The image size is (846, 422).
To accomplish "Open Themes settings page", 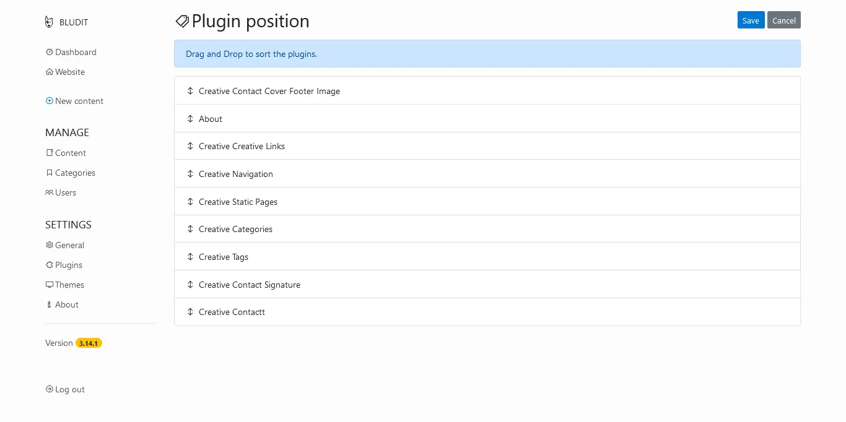I will point(69,285).
